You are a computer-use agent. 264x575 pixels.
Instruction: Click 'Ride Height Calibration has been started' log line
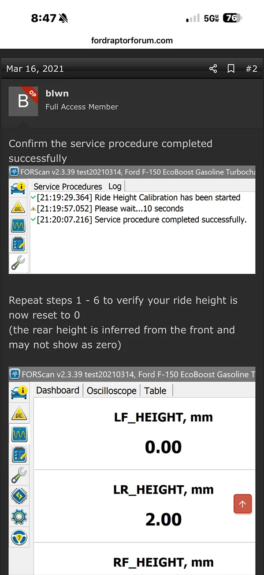tap(138, 197)
